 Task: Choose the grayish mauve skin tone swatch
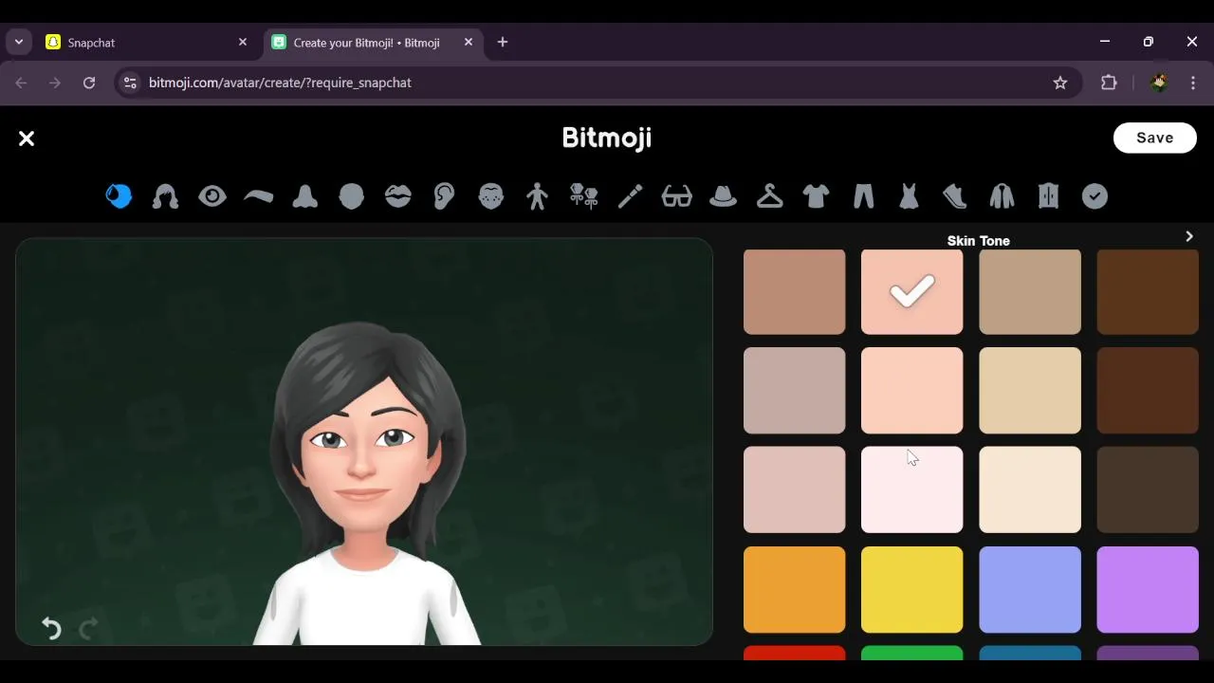(x=794, y=391)
